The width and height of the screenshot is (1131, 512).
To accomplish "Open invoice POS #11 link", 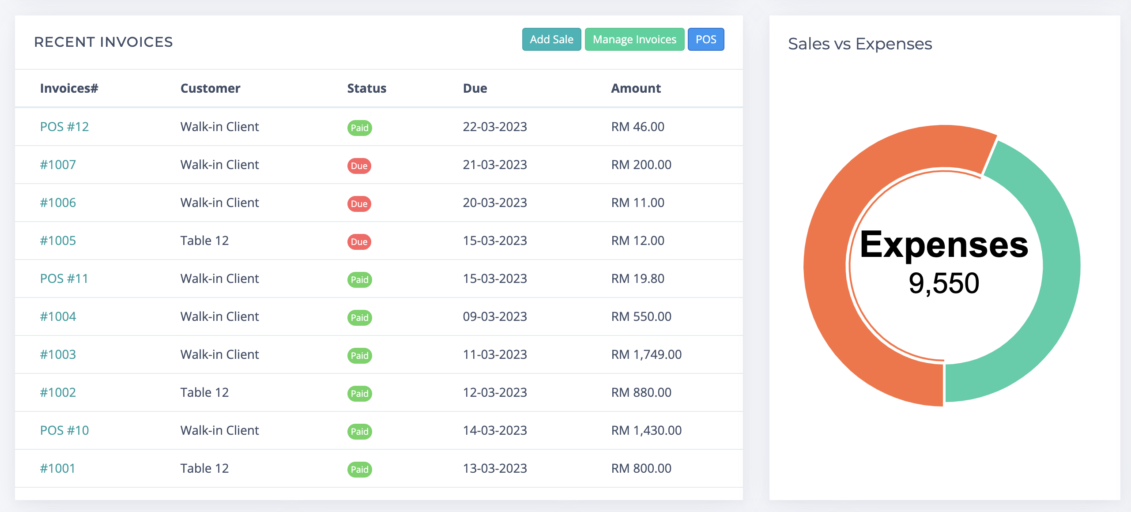I will 64,279.
